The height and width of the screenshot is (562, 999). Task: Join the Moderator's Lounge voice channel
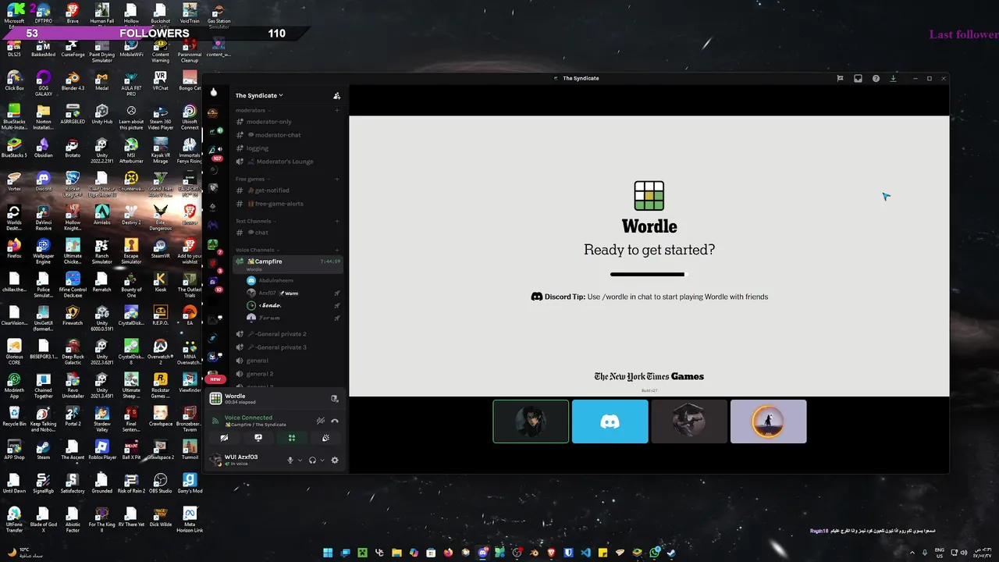pos(288,162)
